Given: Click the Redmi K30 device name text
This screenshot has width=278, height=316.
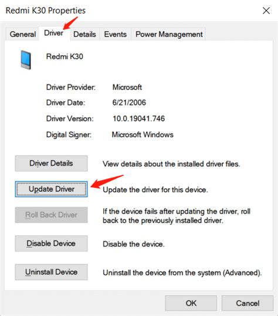Looking at the screenshot, I should 65,56.
